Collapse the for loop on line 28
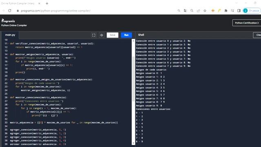This screenshot has width=261, height=147. (9, 105)
